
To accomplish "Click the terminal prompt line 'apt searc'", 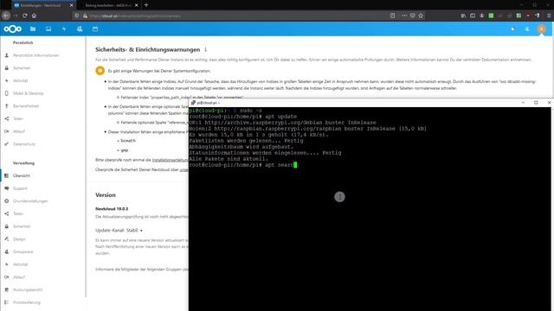I will point(243,165).
